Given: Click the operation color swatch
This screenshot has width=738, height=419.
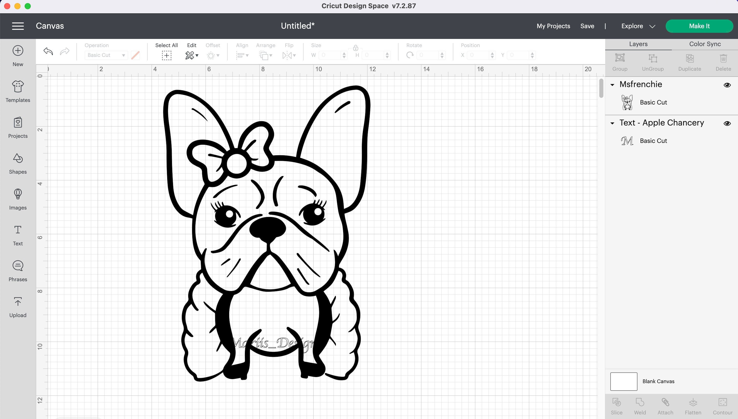Looking at the screenshot, I should coord(135,55).
